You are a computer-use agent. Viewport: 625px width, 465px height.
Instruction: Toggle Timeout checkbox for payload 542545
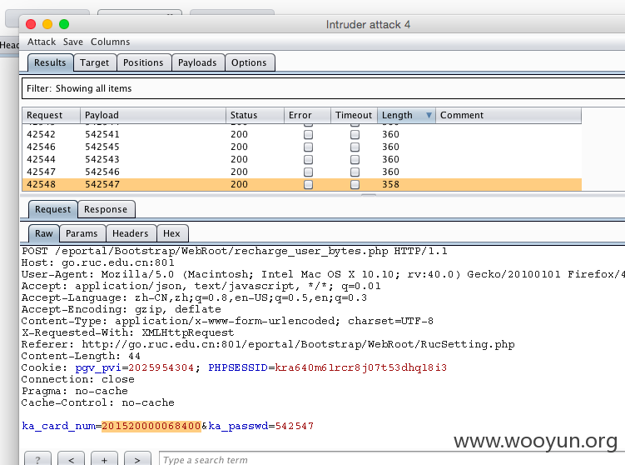tap(355, 147)
